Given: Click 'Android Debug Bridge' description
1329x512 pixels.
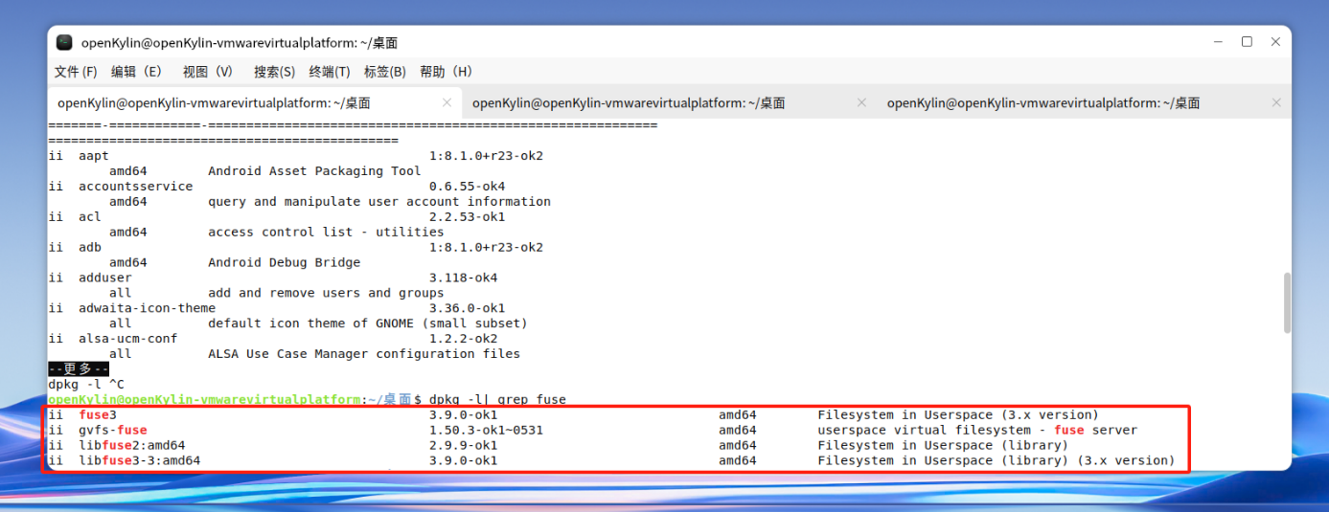Looking at the screenshot, I should (x=285, y=262).
